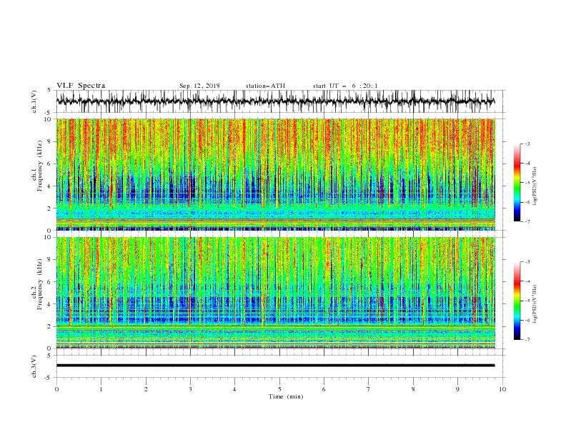This screenshot has width=566, height=437.
Task: Click the ch.2 color scale bar
Action: click(x=517, y=301)
